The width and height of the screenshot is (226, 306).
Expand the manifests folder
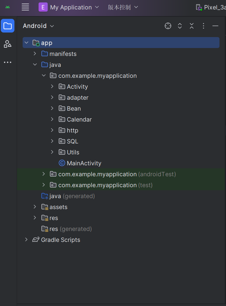pyautogui.click(x=35, y=54)
